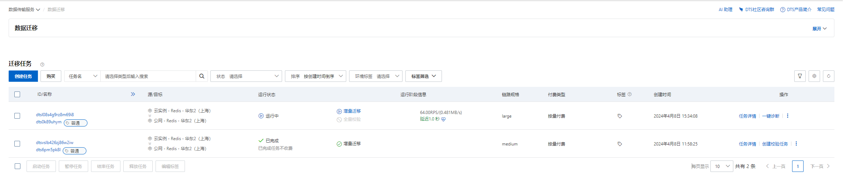This screenshot has height=193, width=843.
Task: Open DTS社区咨询群 icon link
Action: [741, 10]
